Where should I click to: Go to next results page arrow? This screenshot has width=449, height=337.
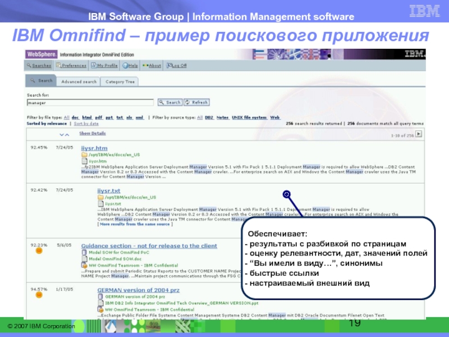[418, 134]
